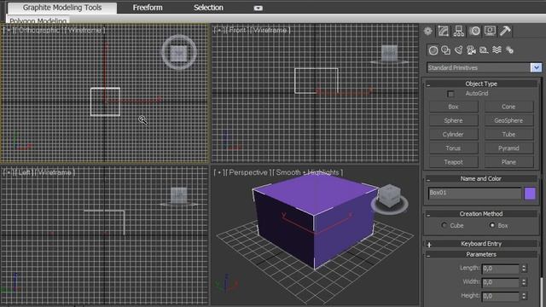Click the ViewCube in Front viewport
This screenshot has width=546, height=307.
pos(389,54)
